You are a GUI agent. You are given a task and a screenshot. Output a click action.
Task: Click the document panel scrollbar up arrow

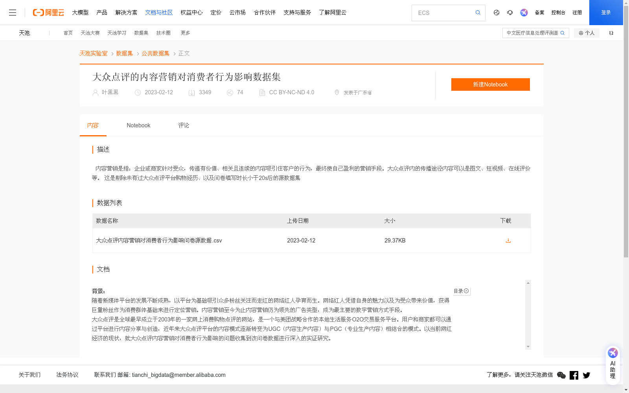(528, 283)
